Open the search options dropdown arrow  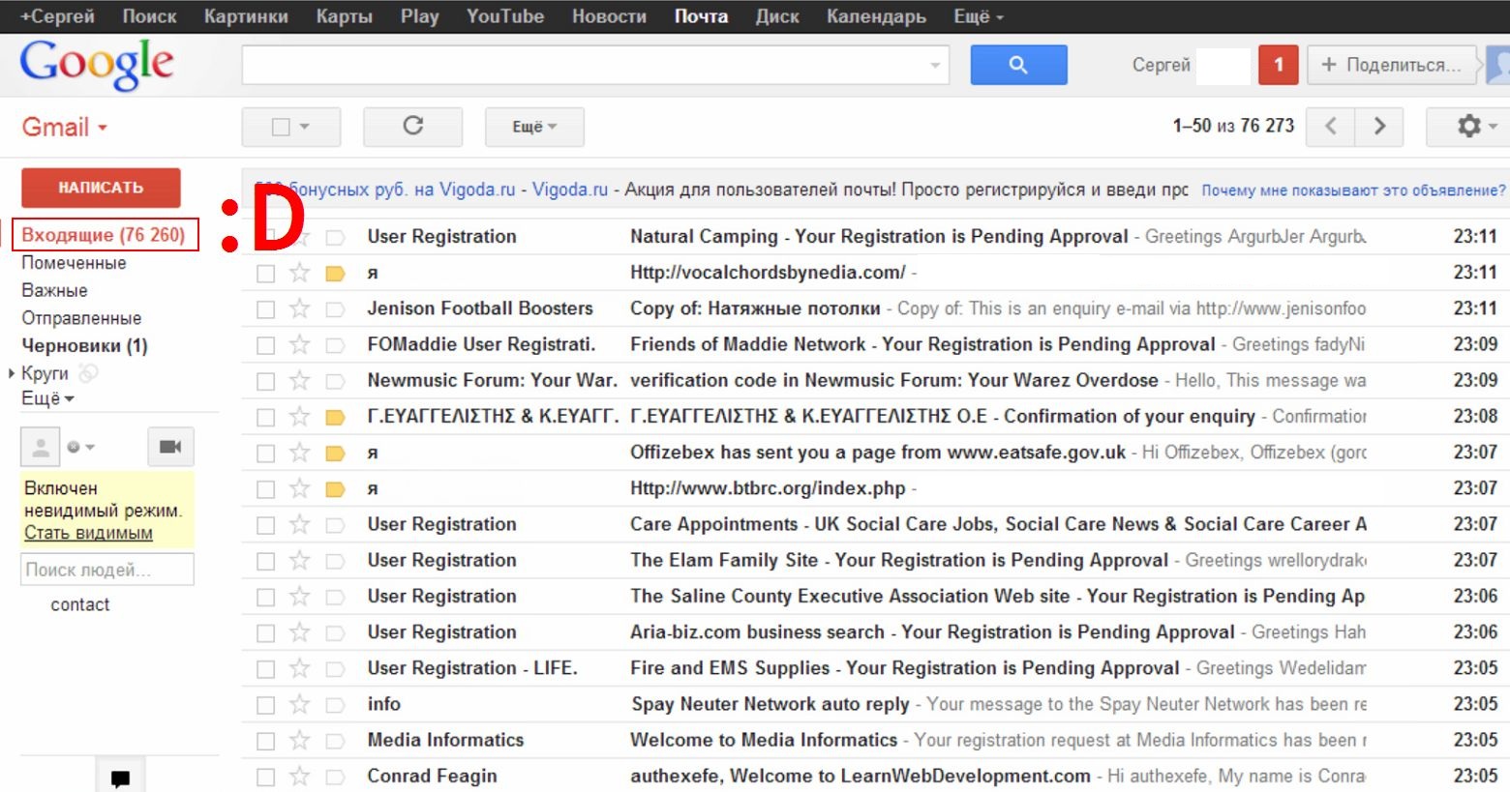(935, 65)
